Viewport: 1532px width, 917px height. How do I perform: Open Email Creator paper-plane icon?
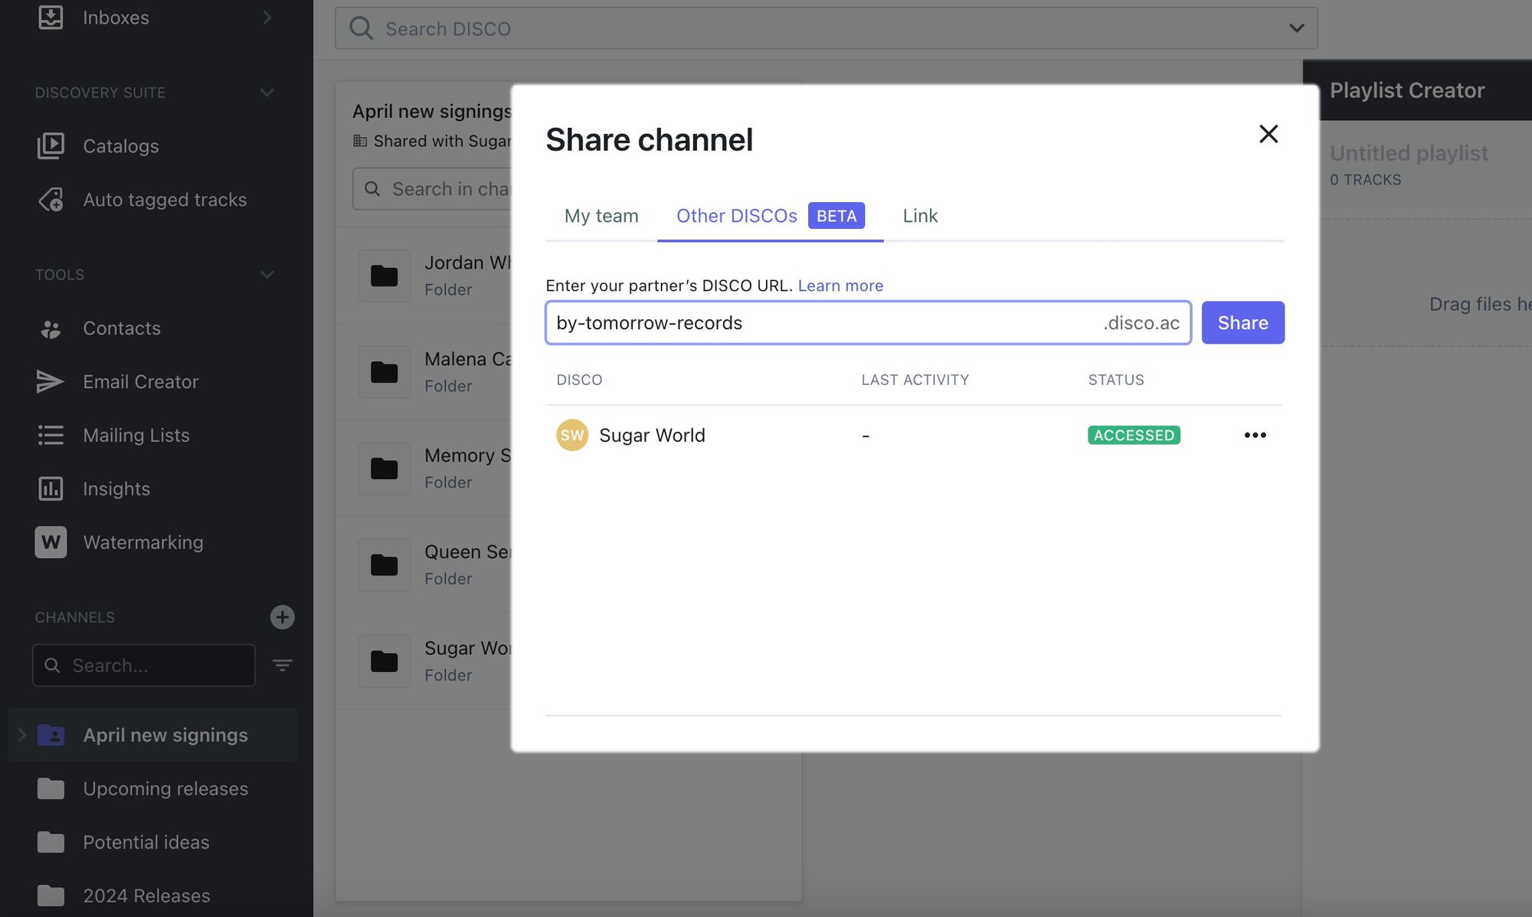click(51, 381)
